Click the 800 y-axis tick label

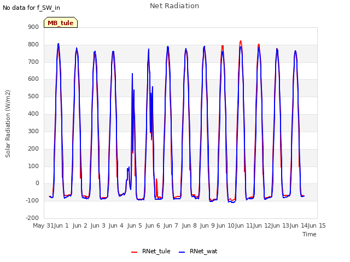33,45
